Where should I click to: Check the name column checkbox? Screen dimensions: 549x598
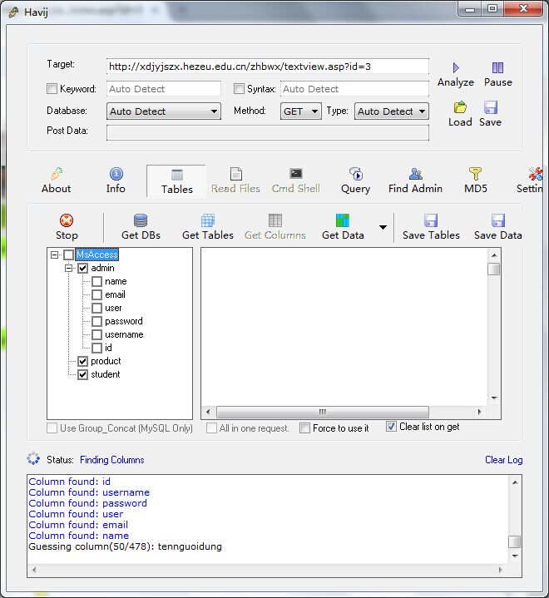[x=96, y=281]
